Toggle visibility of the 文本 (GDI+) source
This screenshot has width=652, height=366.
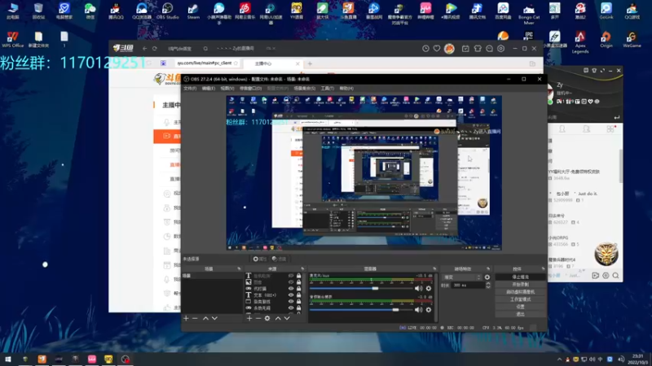pyautogui.click(x=291, y=295)
